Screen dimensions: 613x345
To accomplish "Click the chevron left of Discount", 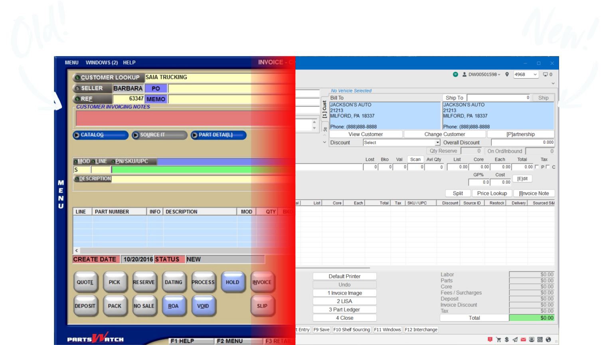I will [324, 142].
